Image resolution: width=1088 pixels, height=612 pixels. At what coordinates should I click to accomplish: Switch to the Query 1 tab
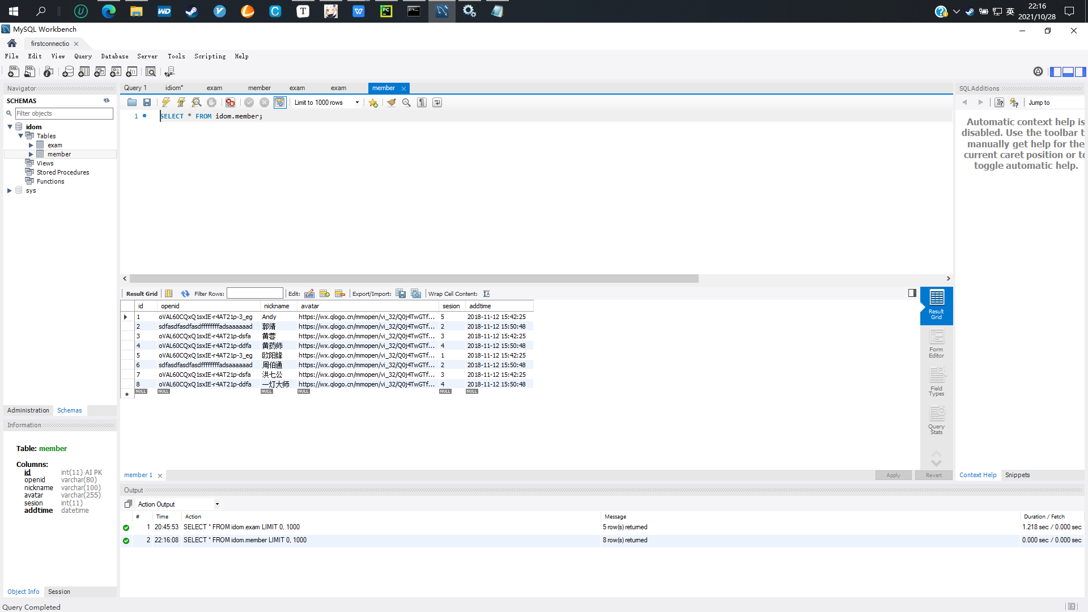point(135,88)
